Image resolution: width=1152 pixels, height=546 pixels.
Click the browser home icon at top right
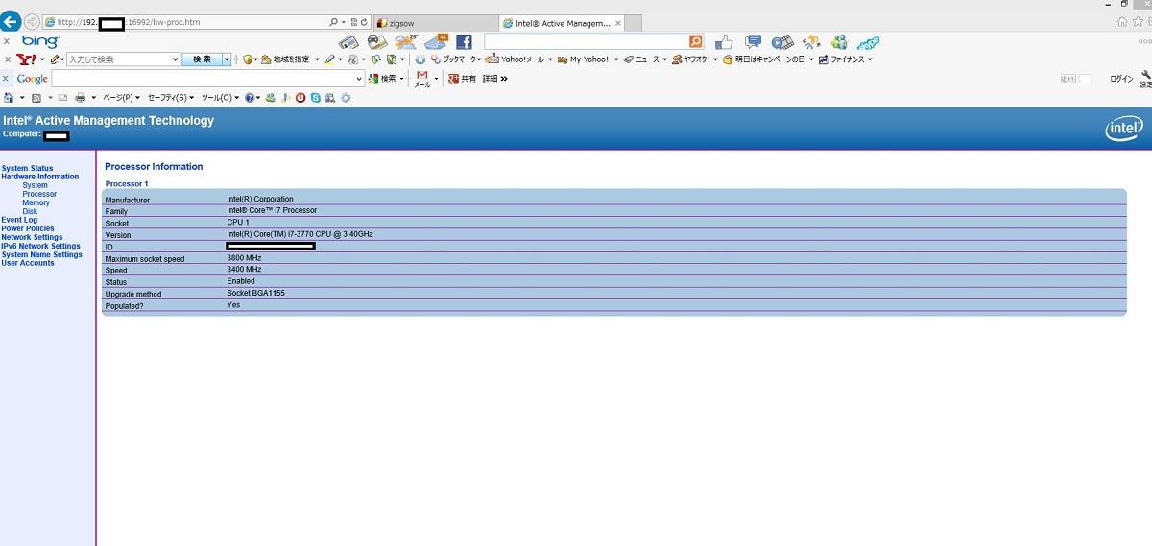(x=1123, y=21)
